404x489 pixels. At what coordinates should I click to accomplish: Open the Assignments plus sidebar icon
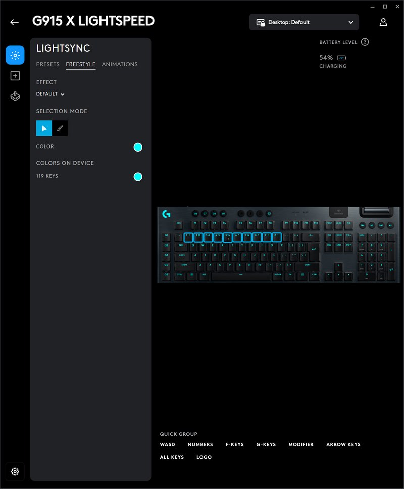coord(15,76)
